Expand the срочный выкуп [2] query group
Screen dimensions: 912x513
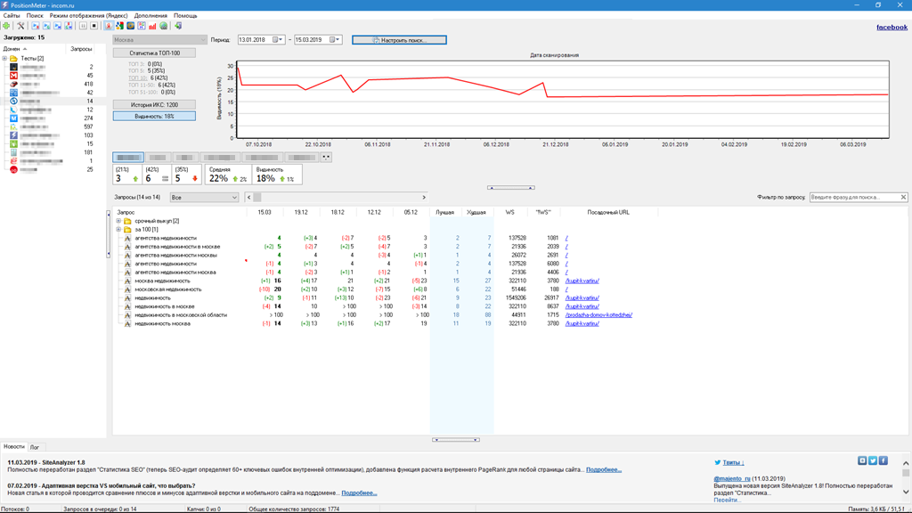118,221
